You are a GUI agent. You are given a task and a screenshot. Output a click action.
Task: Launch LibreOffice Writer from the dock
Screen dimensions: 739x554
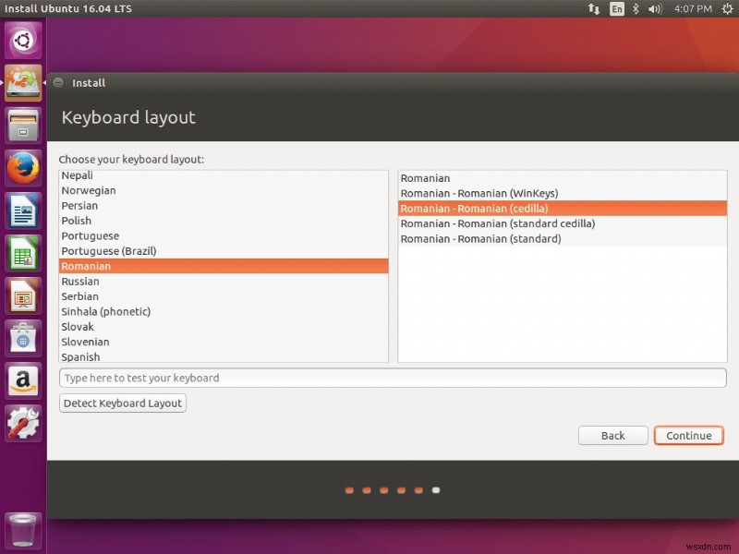[x=22, y=211]
